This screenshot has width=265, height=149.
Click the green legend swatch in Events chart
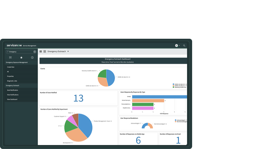(173, 87)
